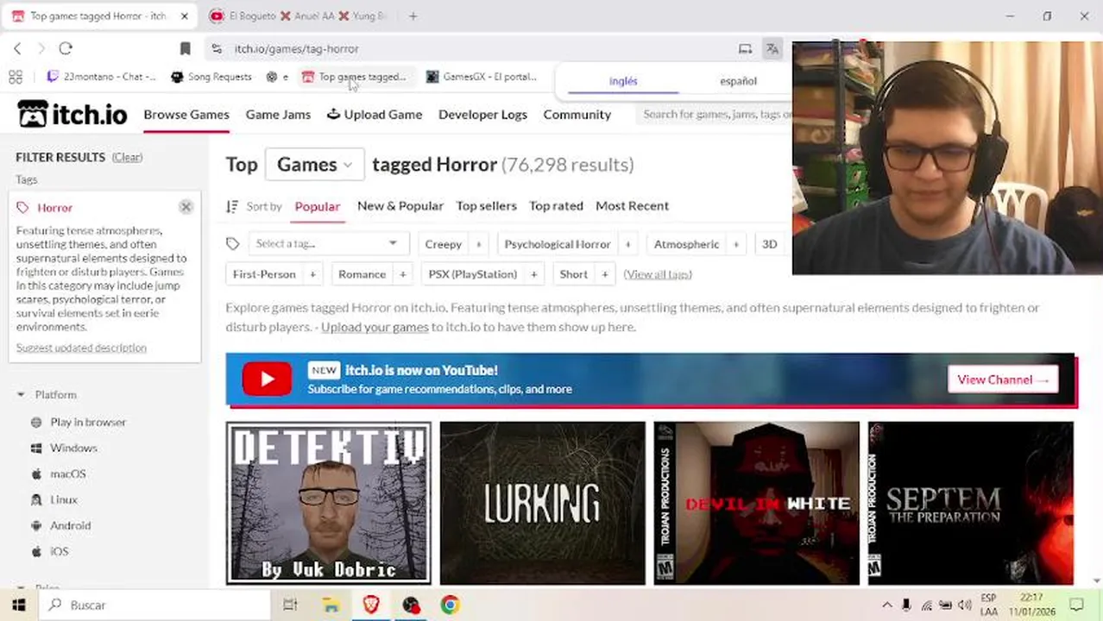Click the itch.io logo
Image resolution: width=1103 pixels, height=621 pixels.
[72, 114]
